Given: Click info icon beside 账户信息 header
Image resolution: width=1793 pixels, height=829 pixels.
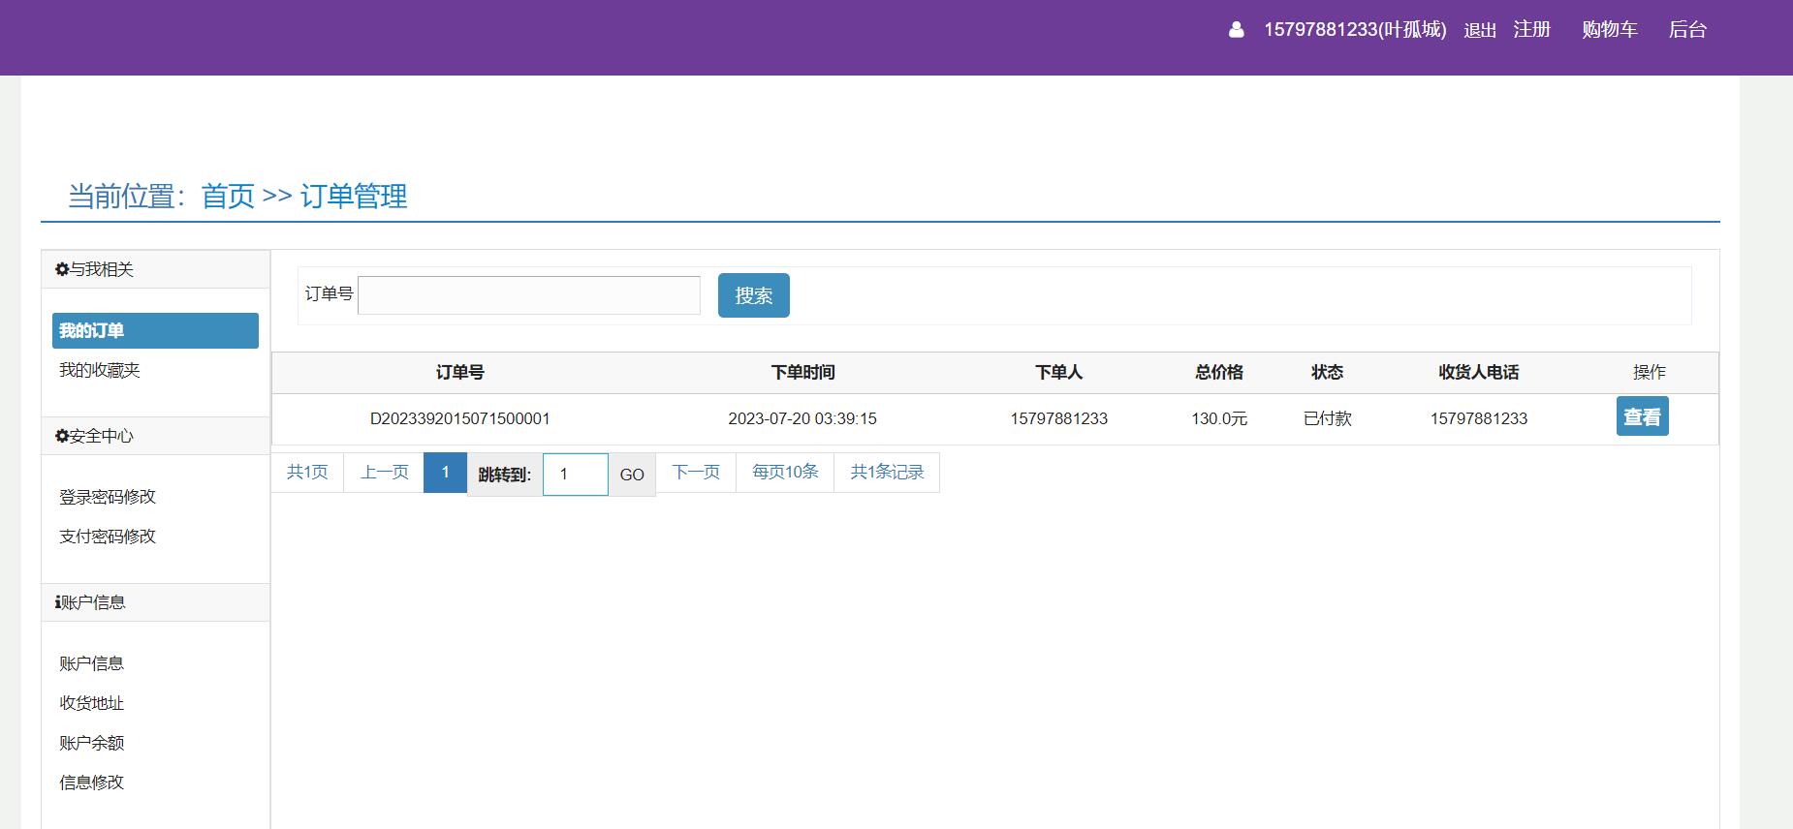Looking at the screenshot, I should pyautogui.click(x=57, y=602).
